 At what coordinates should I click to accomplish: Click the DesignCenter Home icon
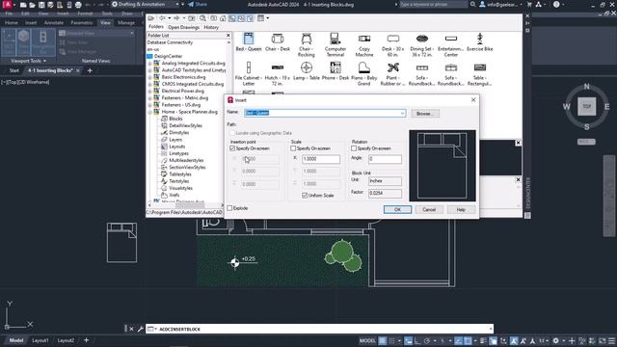click(x=223, y=18)
